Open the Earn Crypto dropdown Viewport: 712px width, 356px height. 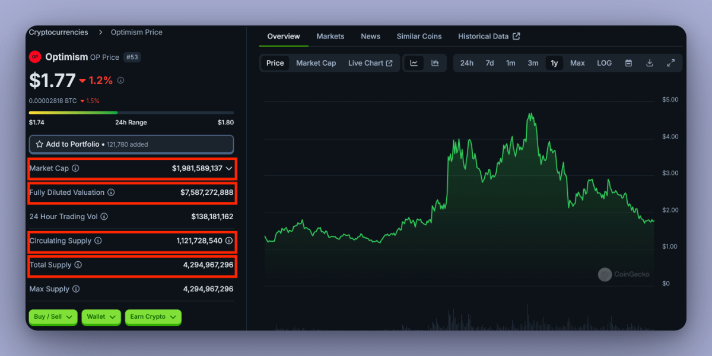153,317
